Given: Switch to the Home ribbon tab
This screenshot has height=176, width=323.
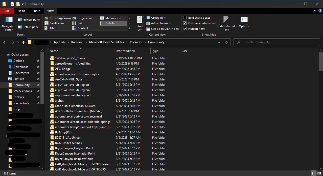Looking at the screenshot, I should pyautogui.click(x=21, y=11).
